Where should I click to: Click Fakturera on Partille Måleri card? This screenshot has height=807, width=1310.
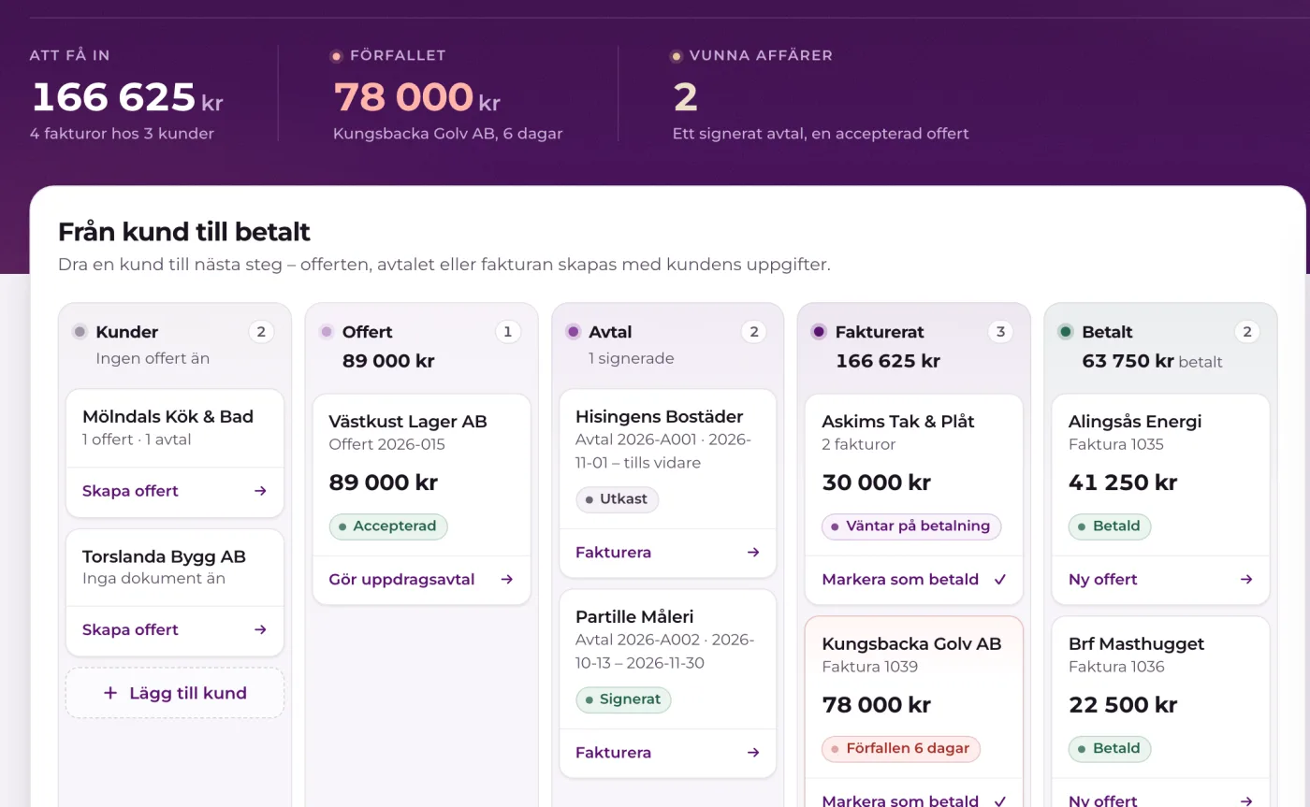click(668, 752)
